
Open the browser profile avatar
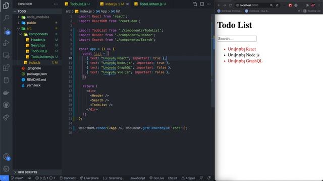point(313,6)
